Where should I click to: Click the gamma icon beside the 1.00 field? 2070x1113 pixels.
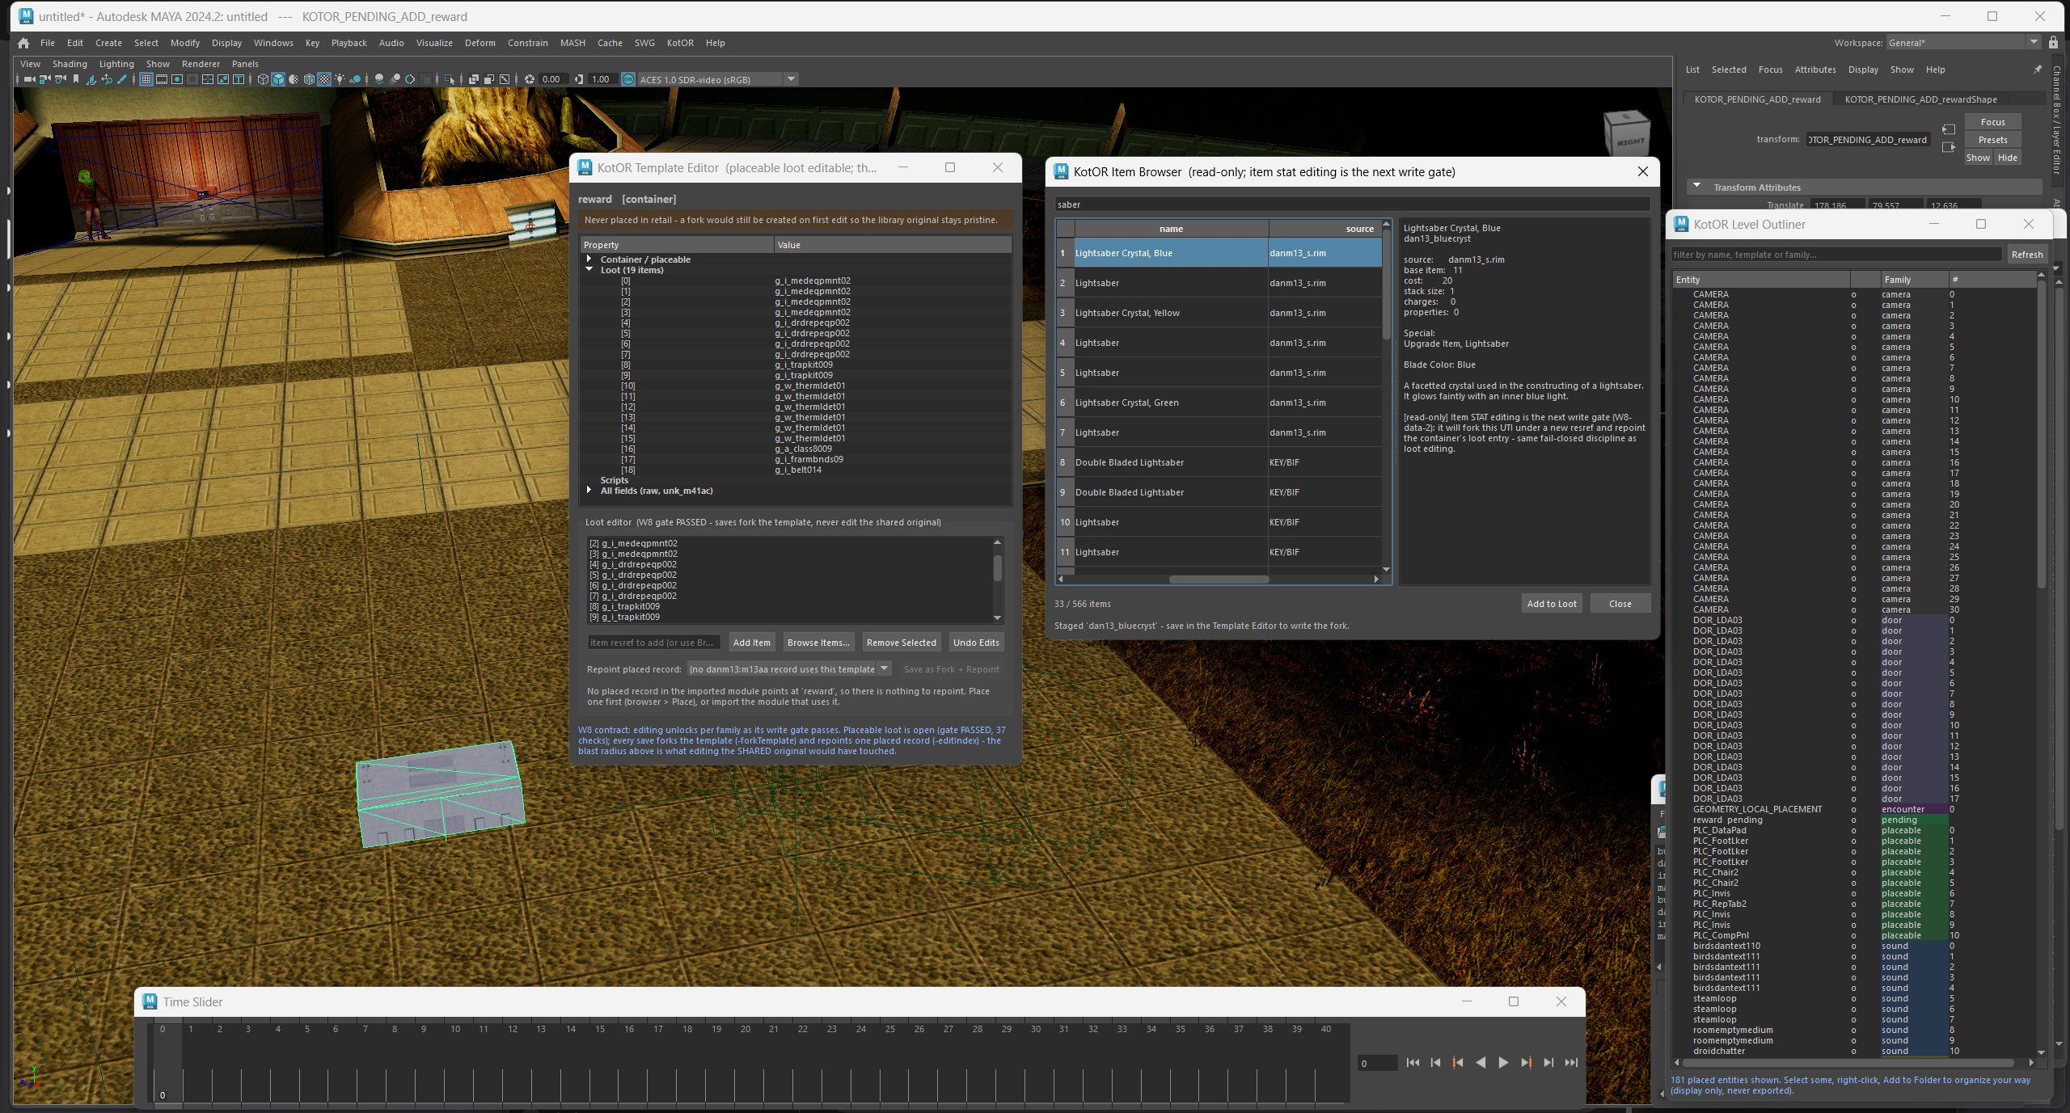(x=579, y=79)
